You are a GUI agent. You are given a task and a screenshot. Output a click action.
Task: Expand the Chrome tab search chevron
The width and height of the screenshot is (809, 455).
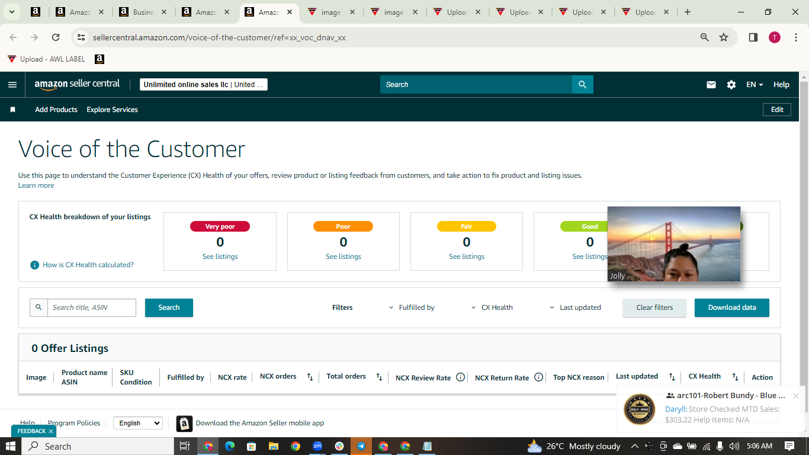tap(11, 12)
